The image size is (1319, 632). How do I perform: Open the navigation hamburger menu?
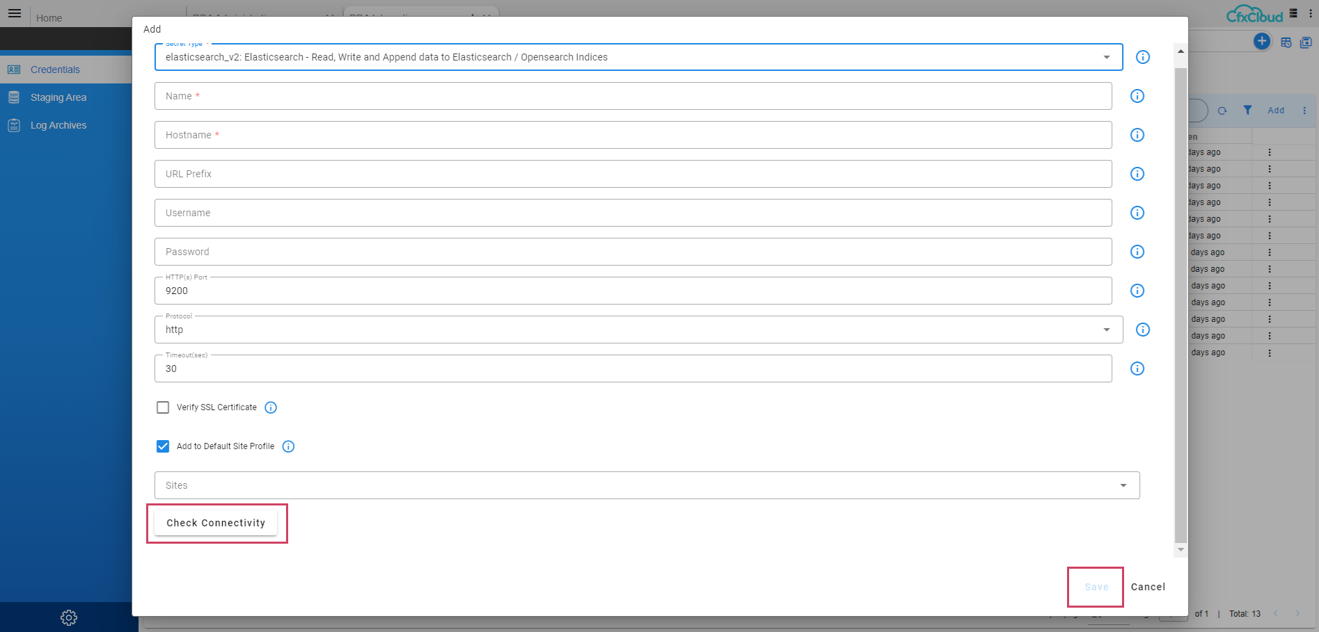click(14, 13)
